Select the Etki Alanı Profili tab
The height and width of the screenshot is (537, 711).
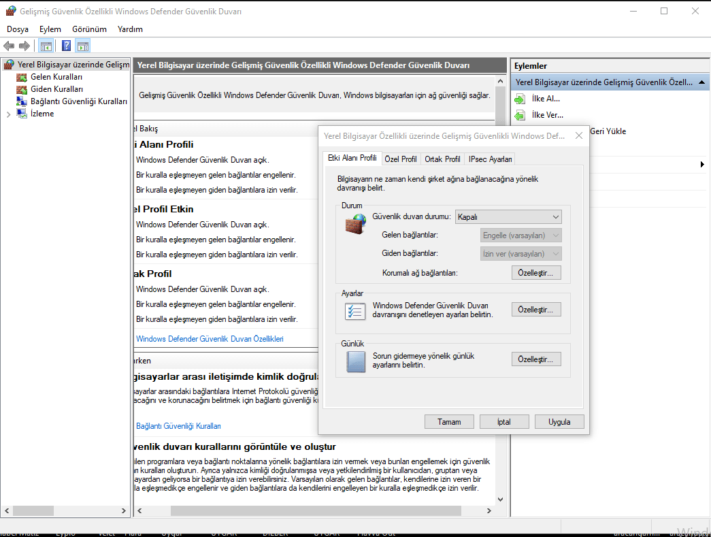coord(352,158)
